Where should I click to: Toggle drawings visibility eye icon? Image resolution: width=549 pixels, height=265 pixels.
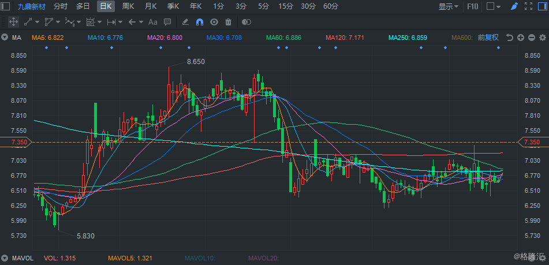coord(214,23)
